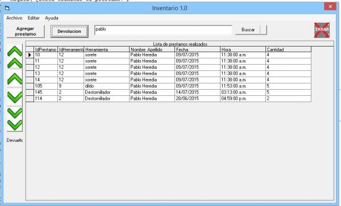Click the time cell '04:59:00 p.m.'

click(x=243, y=99)
